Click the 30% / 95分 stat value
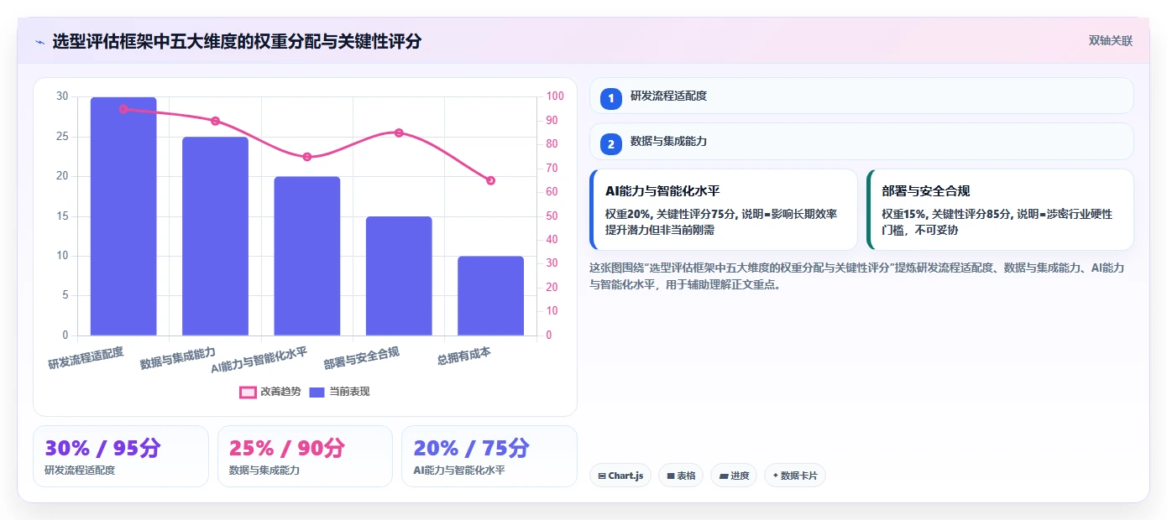1167x520 pixels. 102,448
